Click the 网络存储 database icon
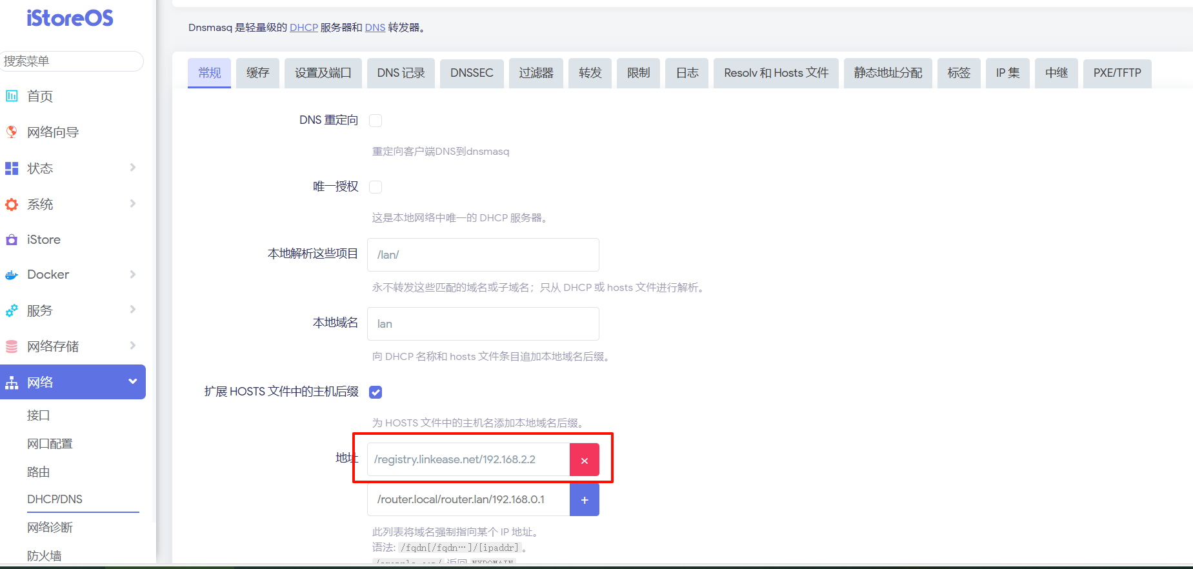The width and height of the screenshot is (1193, 569). click(x=12, y=346)
